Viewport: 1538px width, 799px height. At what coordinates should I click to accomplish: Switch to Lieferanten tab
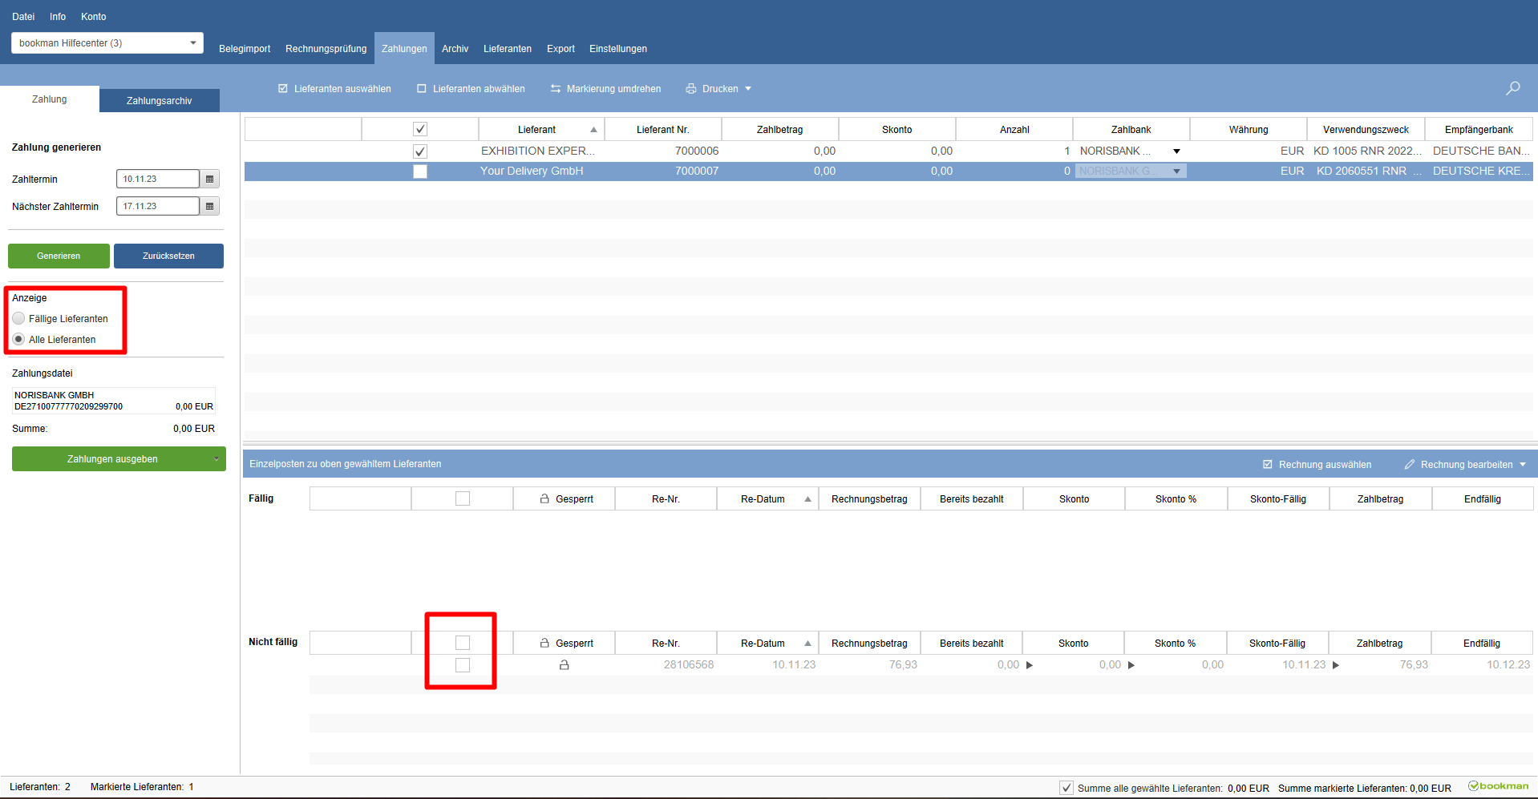pos(508,49)
